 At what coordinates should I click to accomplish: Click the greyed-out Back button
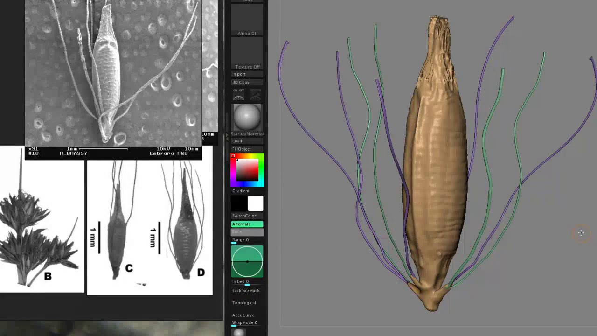[247, 232]
